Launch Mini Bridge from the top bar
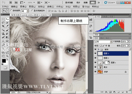Viewport: 132px width, 94px height. tap(16, 2)
